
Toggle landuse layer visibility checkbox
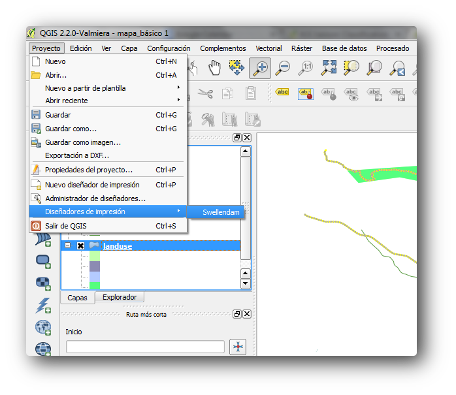tap(80, 246)
